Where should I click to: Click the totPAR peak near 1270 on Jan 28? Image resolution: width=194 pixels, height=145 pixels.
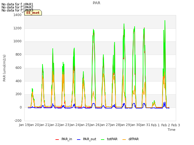coord(124,24)
